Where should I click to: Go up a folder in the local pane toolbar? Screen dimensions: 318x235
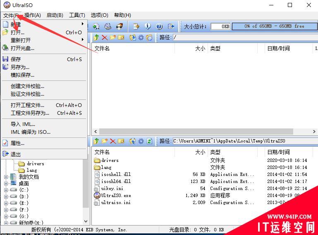click(x=96, y=141)
